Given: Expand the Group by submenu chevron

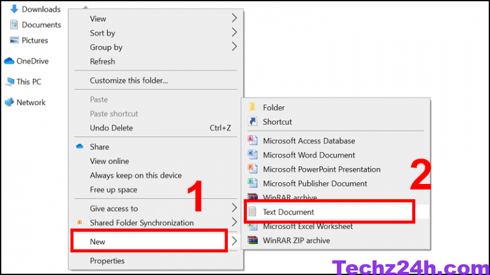Looking at the screenshot, I should coord(234,46).
